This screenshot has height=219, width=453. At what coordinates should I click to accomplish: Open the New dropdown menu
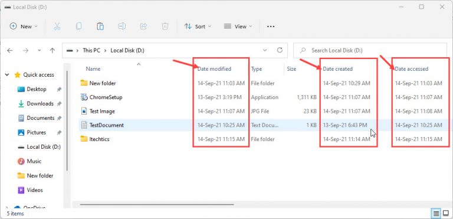(24, 27)
